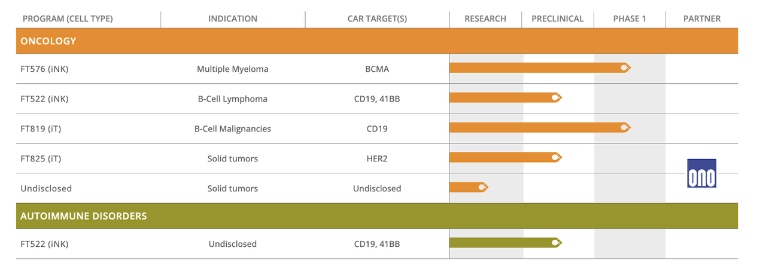This screenshot has height=269, width=766.
Task: Click the autoimmune FT522 green bar end marker
Action: click(x=557, y=243)
